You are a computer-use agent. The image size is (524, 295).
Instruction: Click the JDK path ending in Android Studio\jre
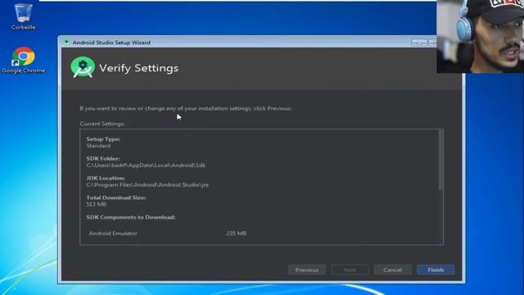[x=147, y=185]
